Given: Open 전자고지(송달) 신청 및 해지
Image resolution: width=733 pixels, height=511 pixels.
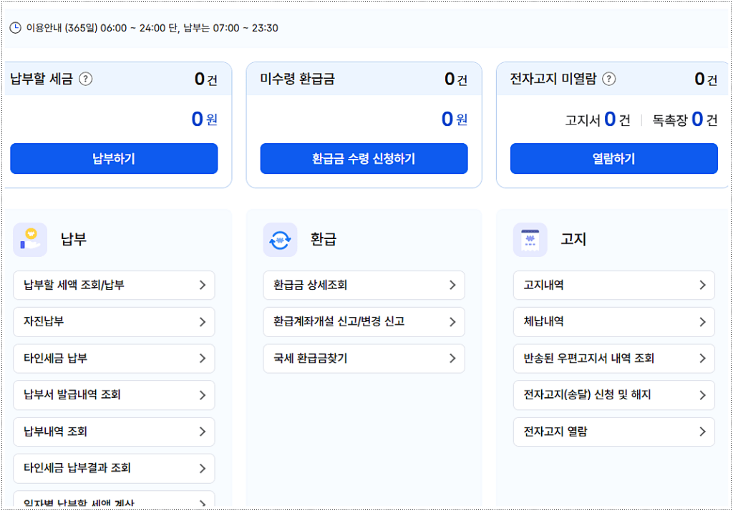Looking at the screenshot, I should click(613, 395).
